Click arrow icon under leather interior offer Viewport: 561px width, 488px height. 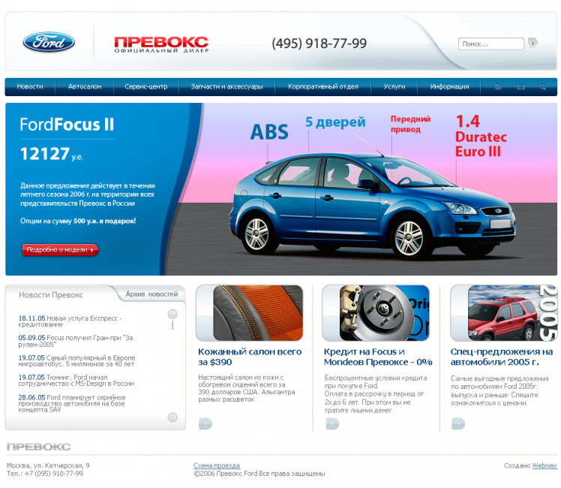coord(205,423)
